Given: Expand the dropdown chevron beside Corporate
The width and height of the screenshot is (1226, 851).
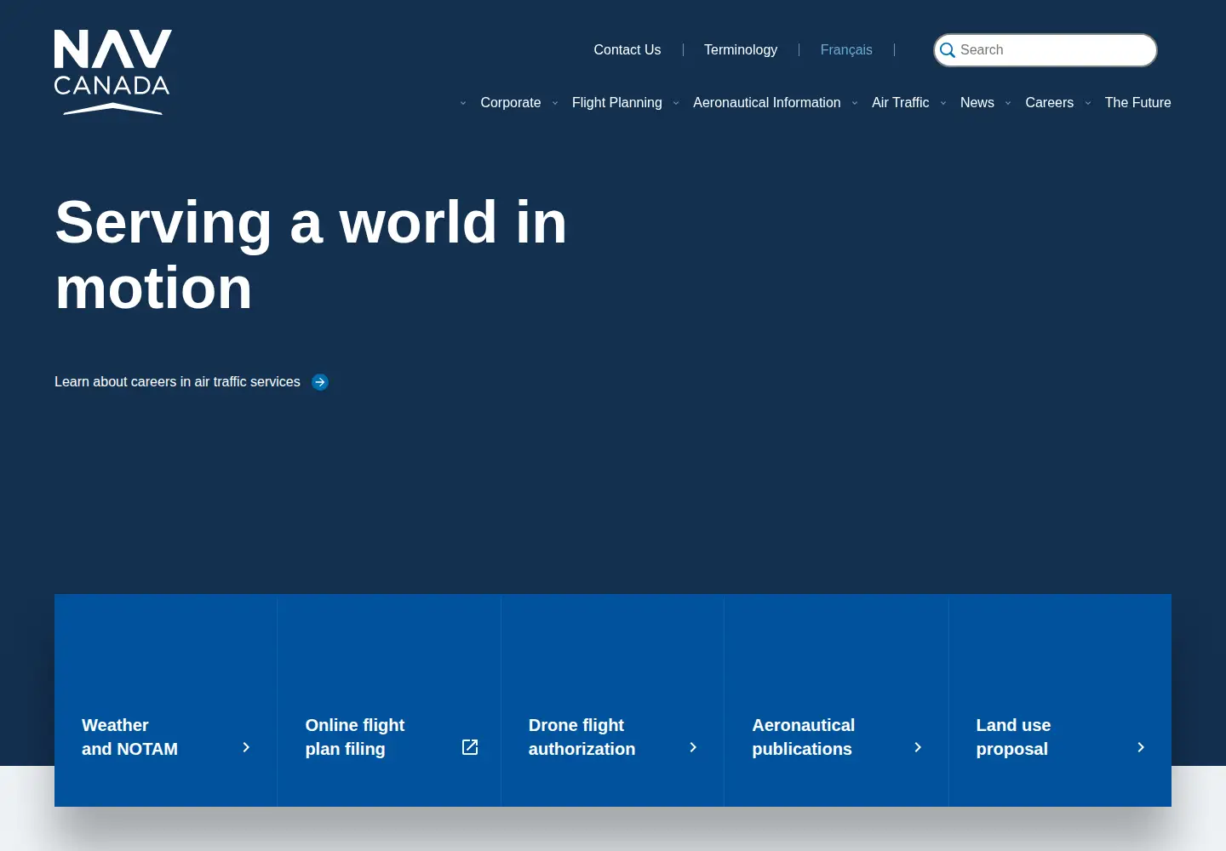Looking at the screenshot, I should tap(463, 103).
